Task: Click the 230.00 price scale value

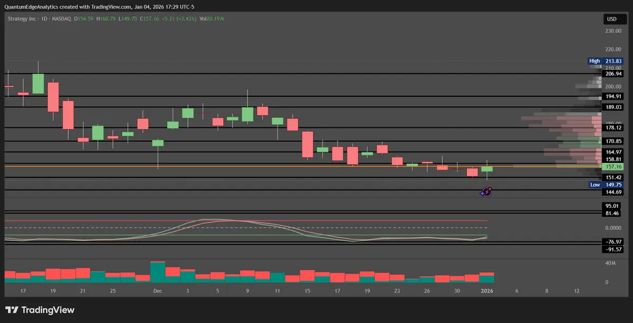Action: 613,31
